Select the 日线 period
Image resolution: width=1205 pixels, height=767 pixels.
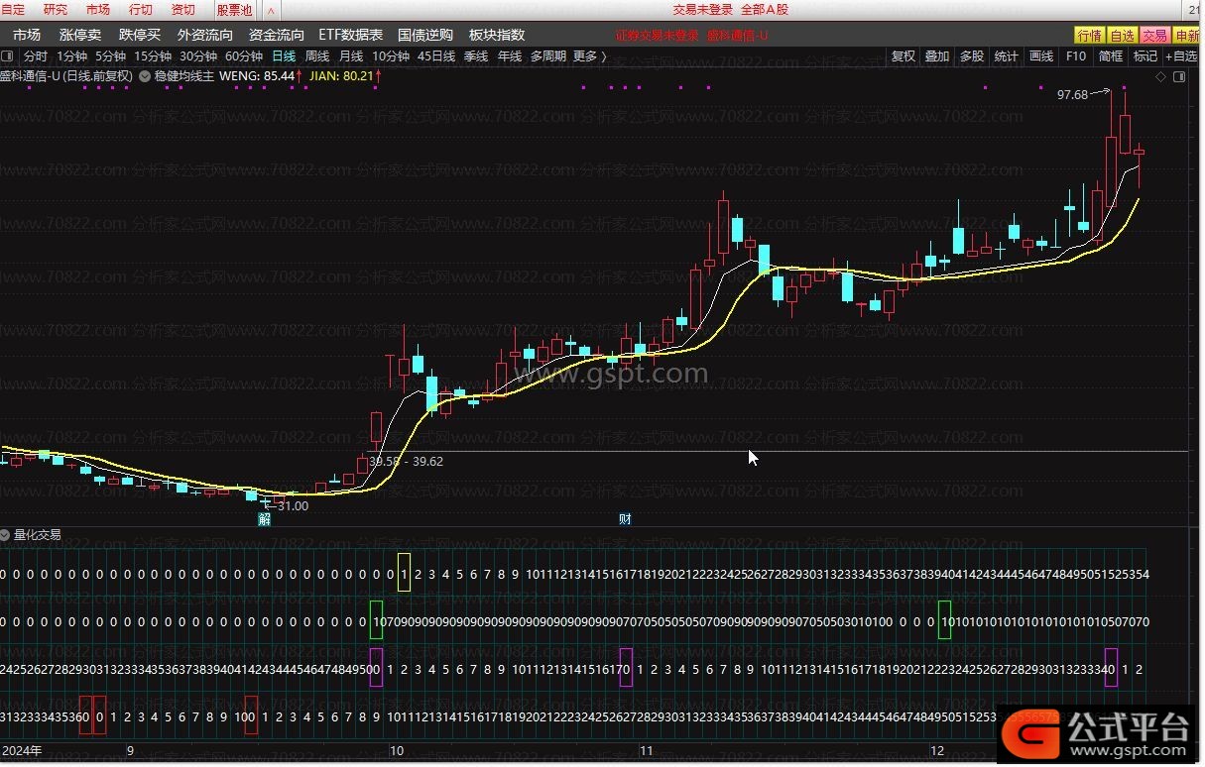tap(284, 56)
